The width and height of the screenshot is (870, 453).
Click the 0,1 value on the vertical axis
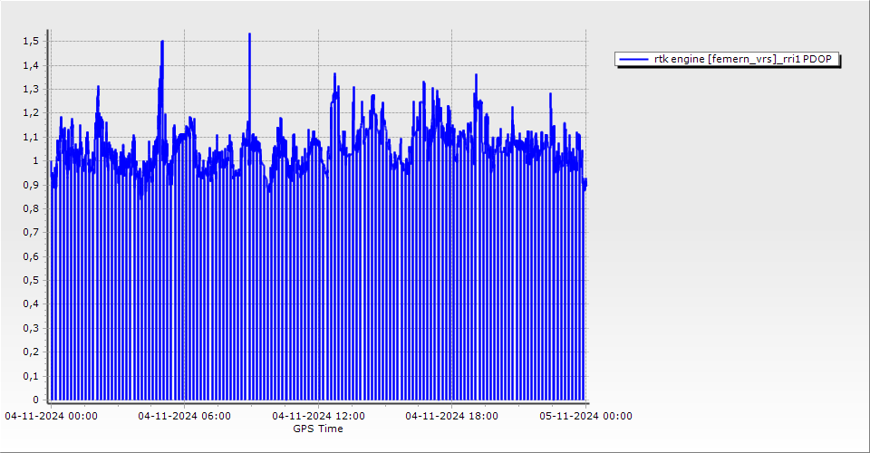31,376
